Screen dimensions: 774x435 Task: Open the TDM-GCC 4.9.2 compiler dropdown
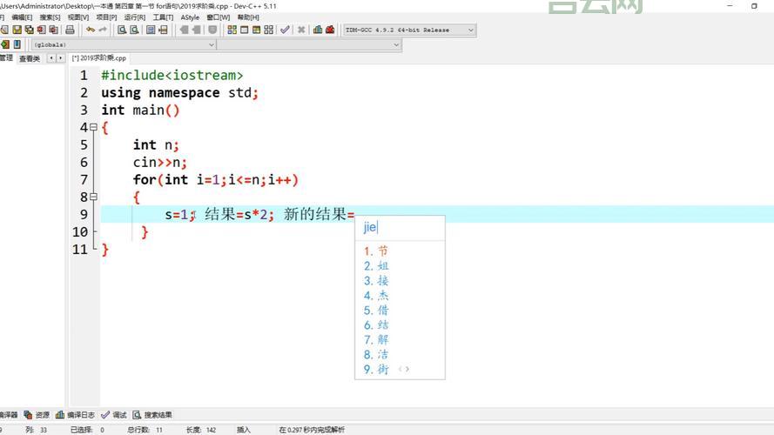click(471, 30)
